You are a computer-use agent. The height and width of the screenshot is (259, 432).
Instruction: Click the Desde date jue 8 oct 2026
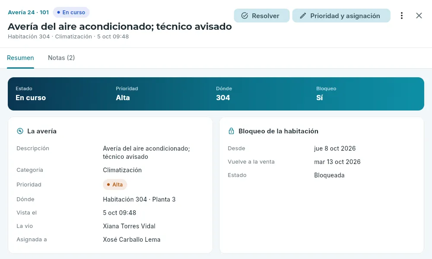(x=335, y=148)
